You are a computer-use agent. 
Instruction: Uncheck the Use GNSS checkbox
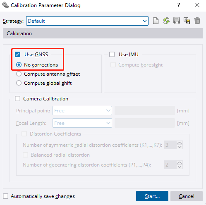[x=18, y=54]
